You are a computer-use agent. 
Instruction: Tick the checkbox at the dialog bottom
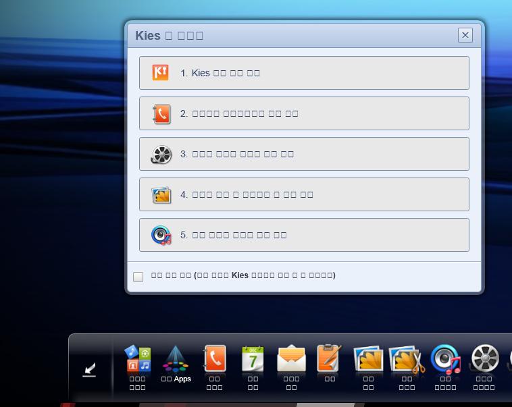click(138, 277)
